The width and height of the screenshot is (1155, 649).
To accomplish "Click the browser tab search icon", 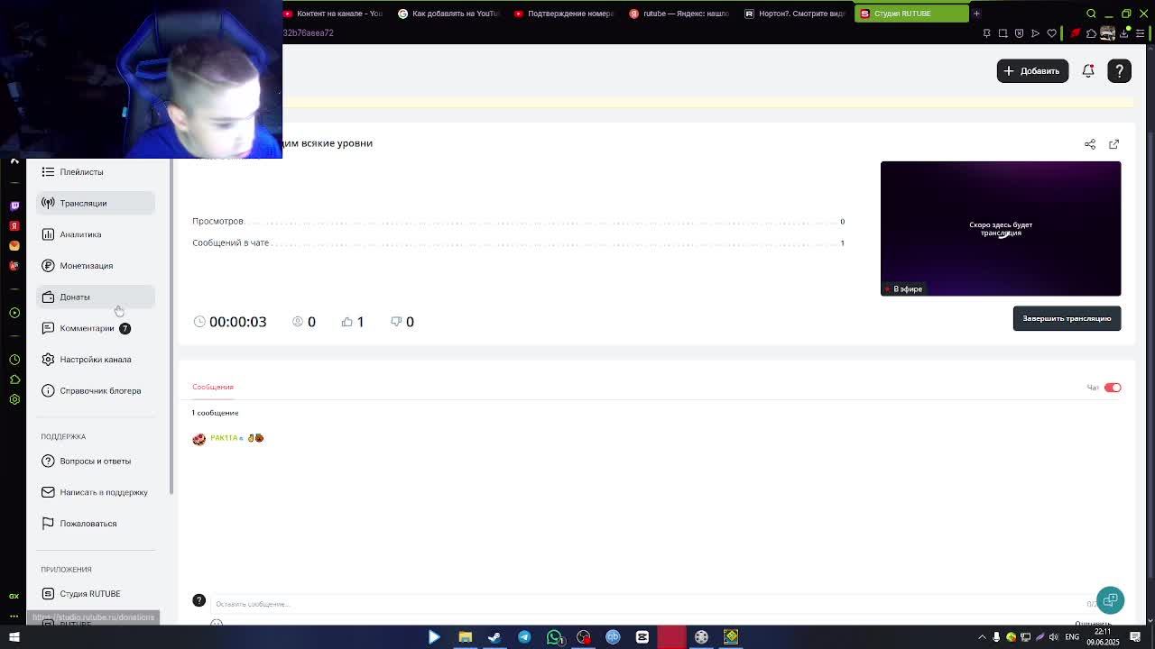I will (x=1091, y=14).
